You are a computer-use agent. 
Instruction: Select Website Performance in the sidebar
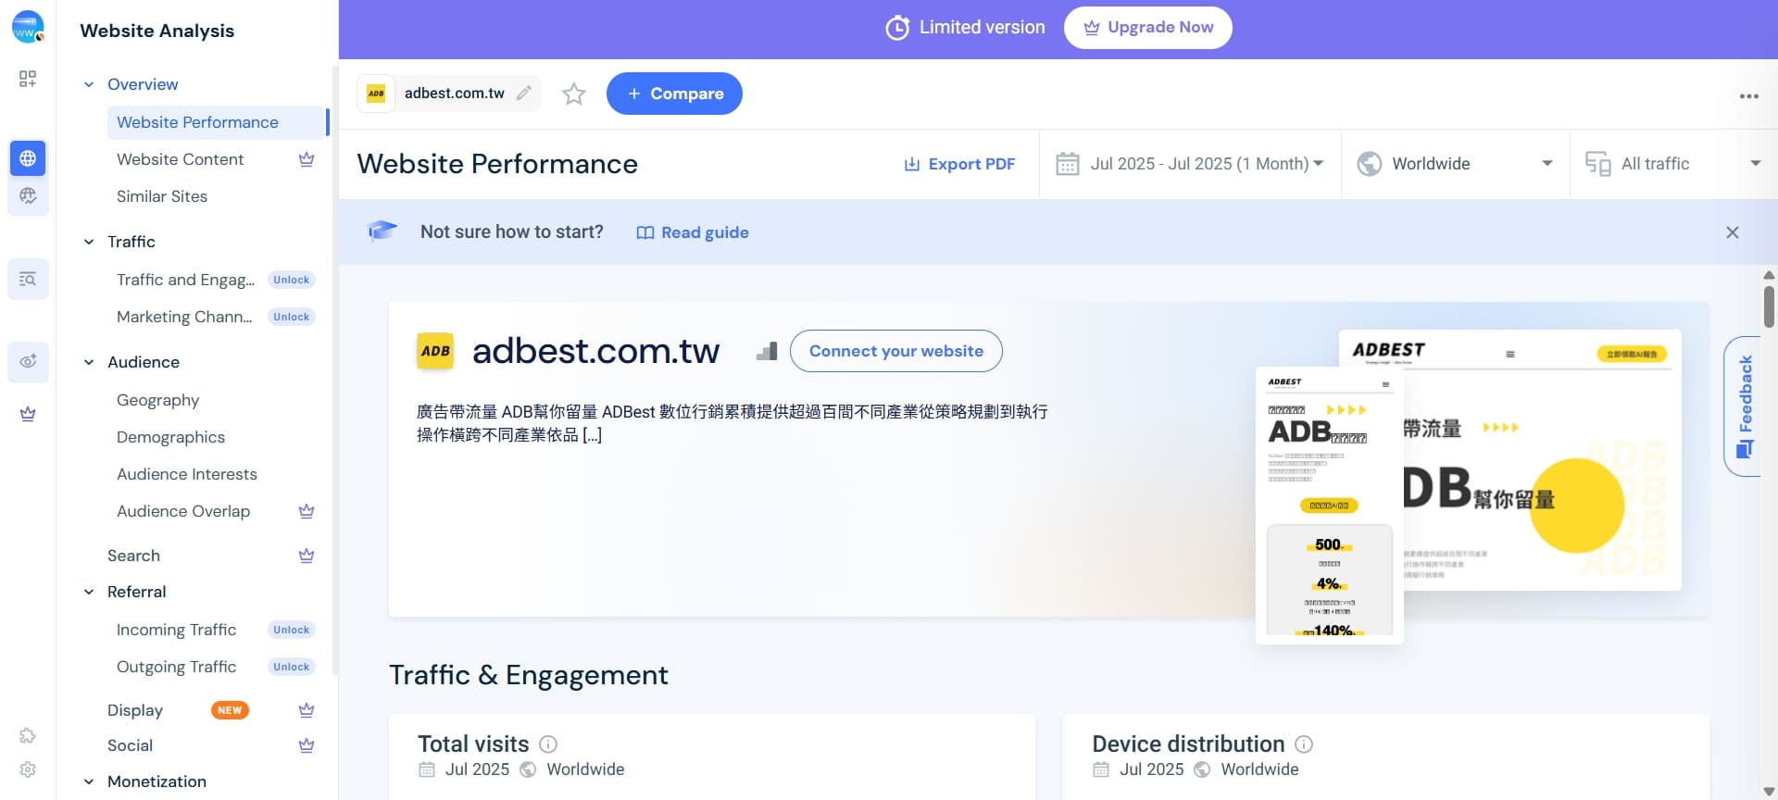click(216, 122)
